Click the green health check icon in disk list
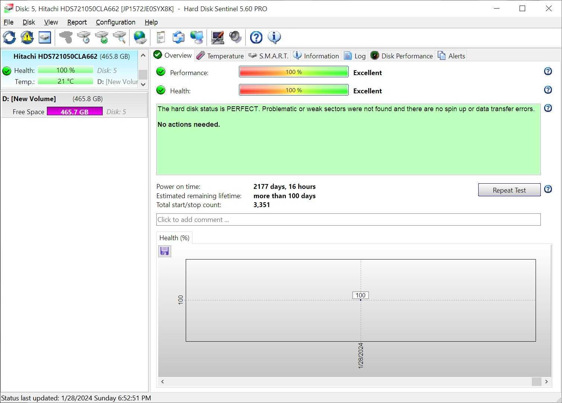Screen dimensions: 562x403 point(7,71)
